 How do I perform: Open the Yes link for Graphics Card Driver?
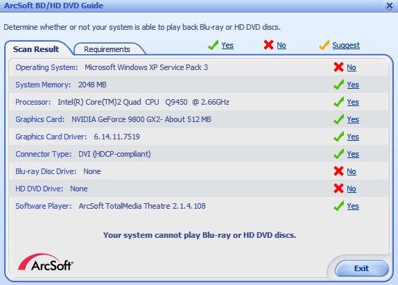353,137
